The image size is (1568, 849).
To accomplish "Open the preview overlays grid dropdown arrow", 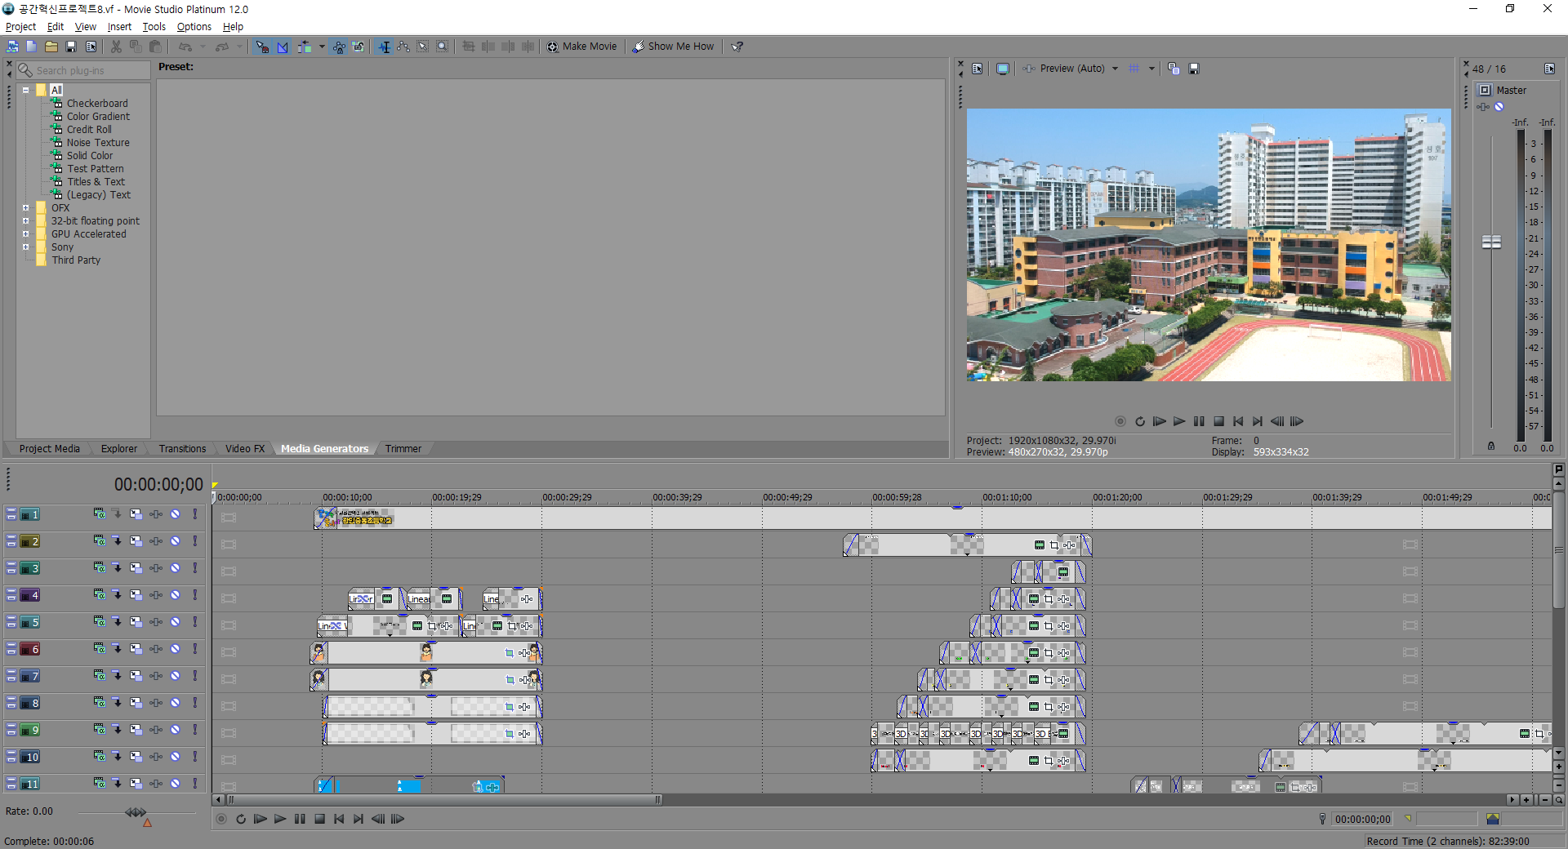I will tap(1151, 69).
